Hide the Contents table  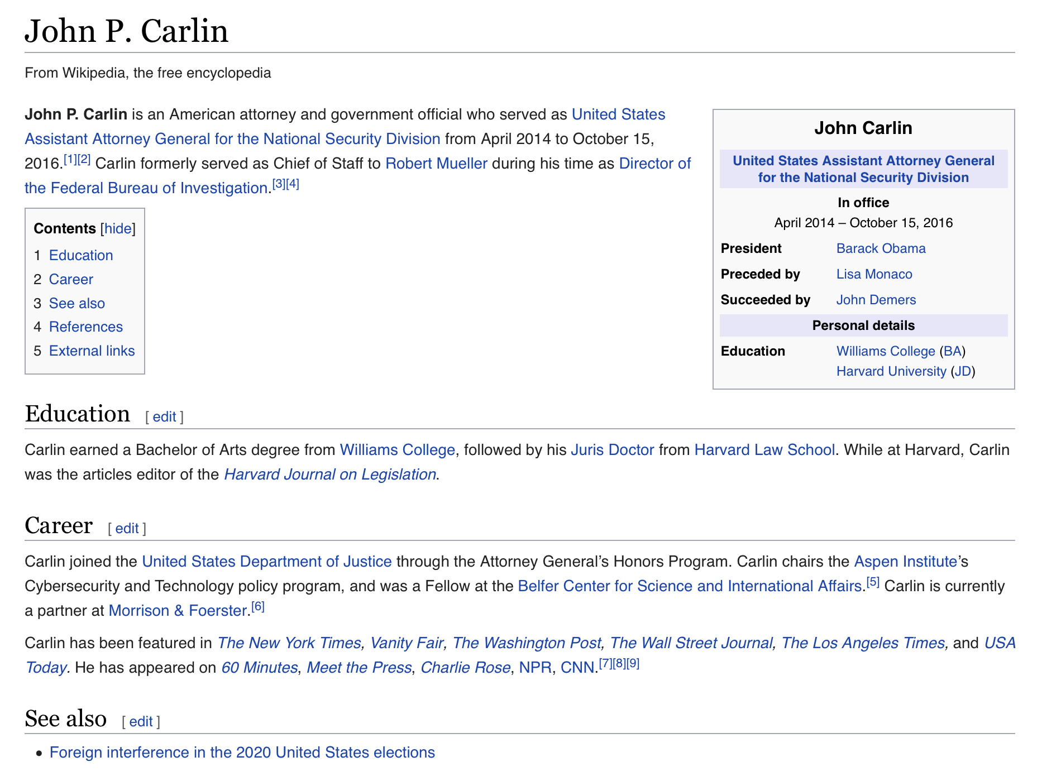pos(118,228)
